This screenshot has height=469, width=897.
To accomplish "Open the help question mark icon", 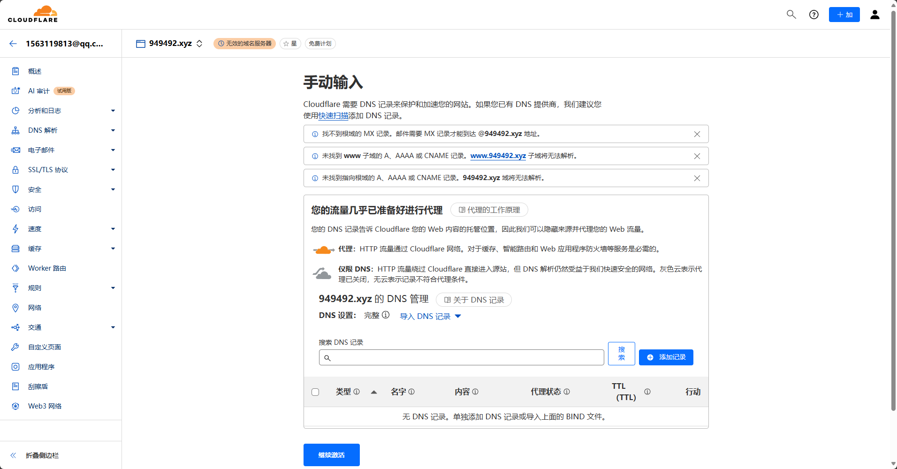I will (x=814, y=15).
